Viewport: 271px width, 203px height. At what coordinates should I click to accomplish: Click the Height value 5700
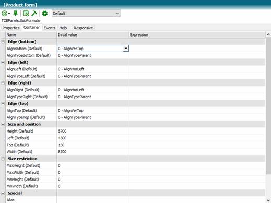pos(62,131)
